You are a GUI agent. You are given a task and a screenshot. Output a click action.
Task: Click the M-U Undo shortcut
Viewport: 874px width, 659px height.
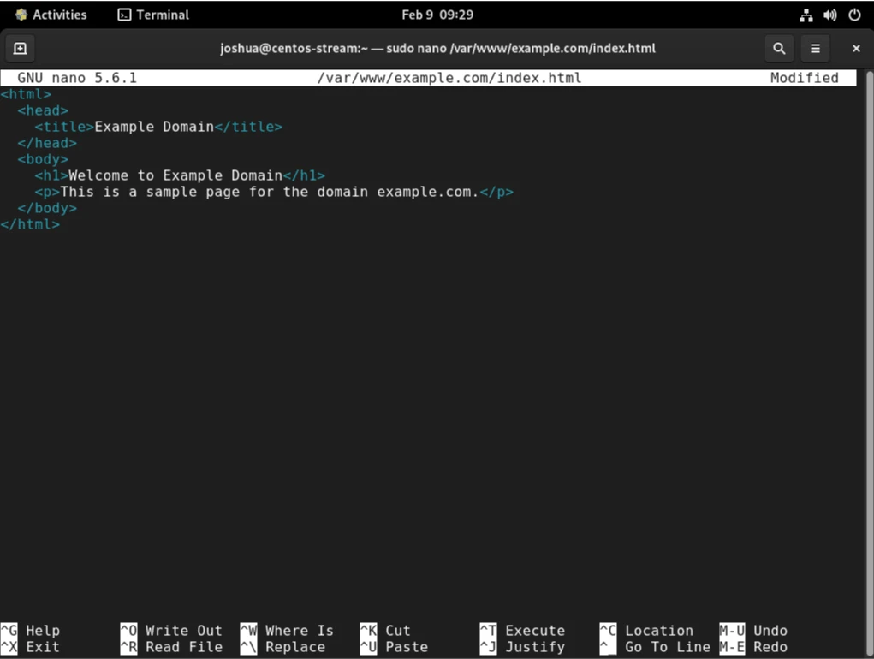pyautogui.click(x=753, y=631)
